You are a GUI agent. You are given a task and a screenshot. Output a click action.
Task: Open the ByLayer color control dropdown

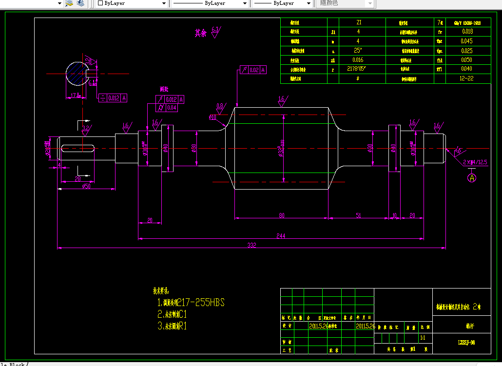[132, 3]
